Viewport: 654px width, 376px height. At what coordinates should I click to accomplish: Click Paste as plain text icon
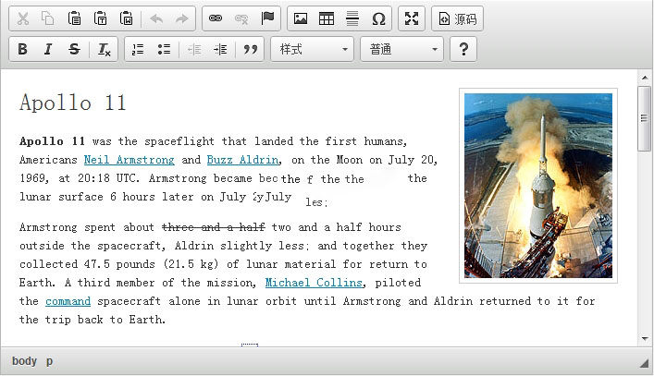101,18
